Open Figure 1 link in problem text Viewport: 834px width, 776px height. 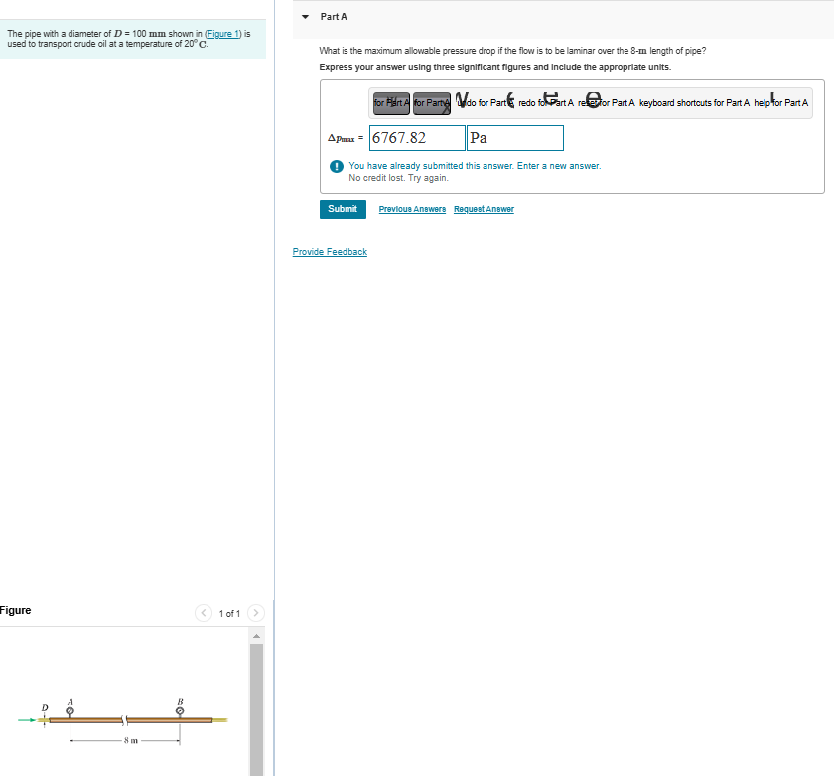pos(222,34)
